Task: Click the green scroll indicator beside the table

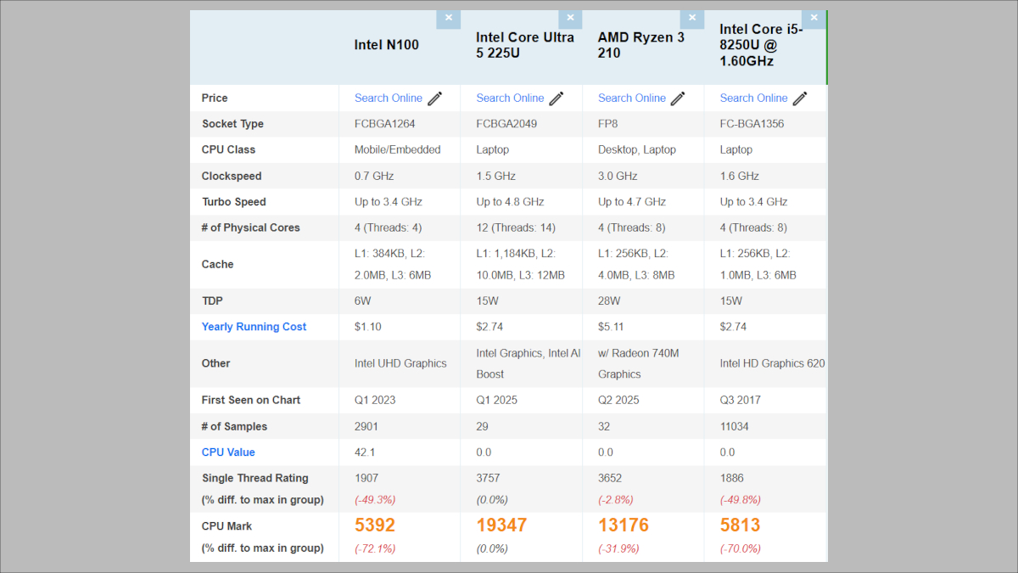Action: 825,47
